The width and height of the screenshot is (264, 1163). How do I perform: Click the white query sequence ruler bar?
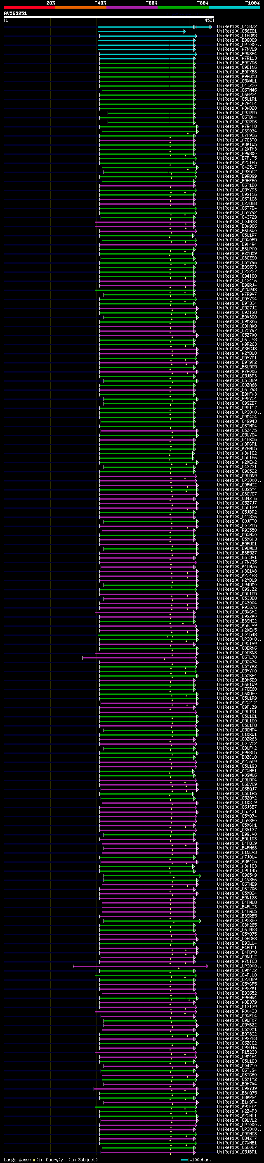tap(109, 17)
